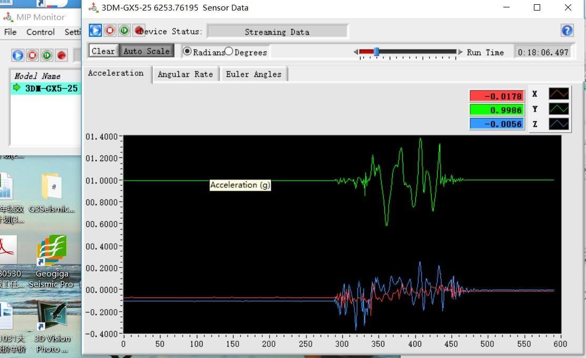Image resolution: width=586 pixels, height=358 pixels.
Task: Open the X axis plot style selector
Action: [x=559, y=94]
